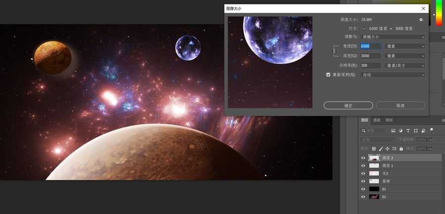Click the 分辨率(R) input field showing 300
Image resolution: width=445 pixels, height=214 pixels.
(371, 66)
